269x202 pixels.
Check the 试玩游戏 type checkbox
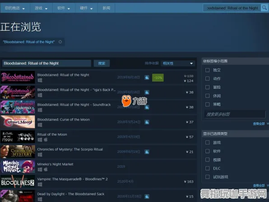(208, 177)
